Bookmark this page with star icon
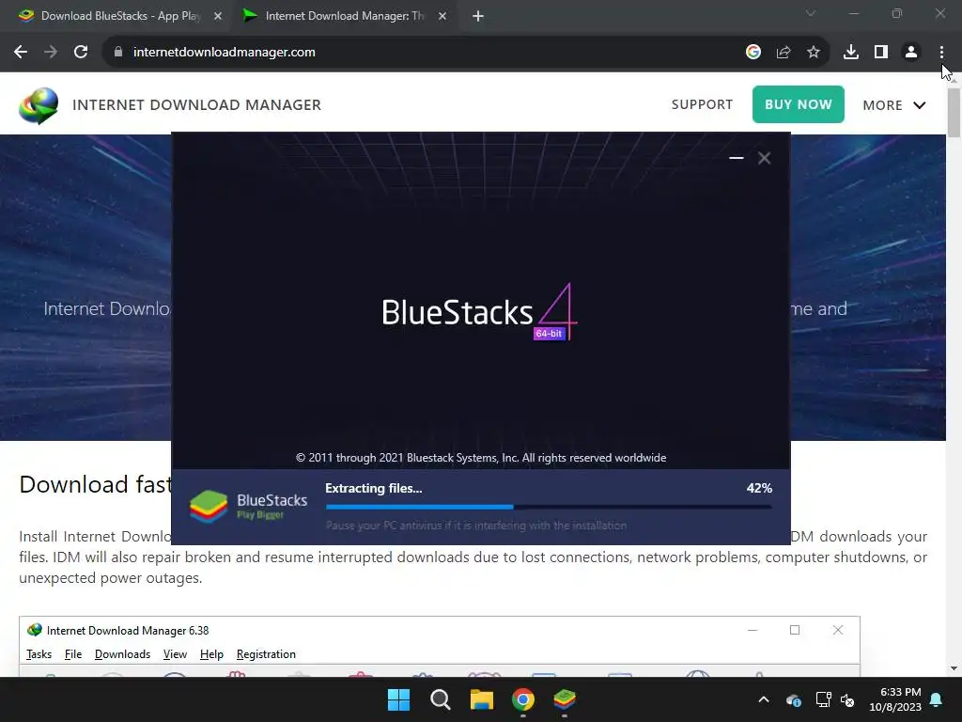 click(x=814, y=53)
